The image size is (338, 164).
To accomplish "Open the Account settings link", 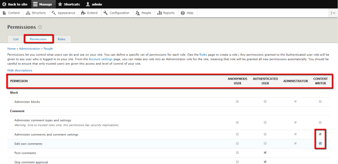I will (101, 59).
